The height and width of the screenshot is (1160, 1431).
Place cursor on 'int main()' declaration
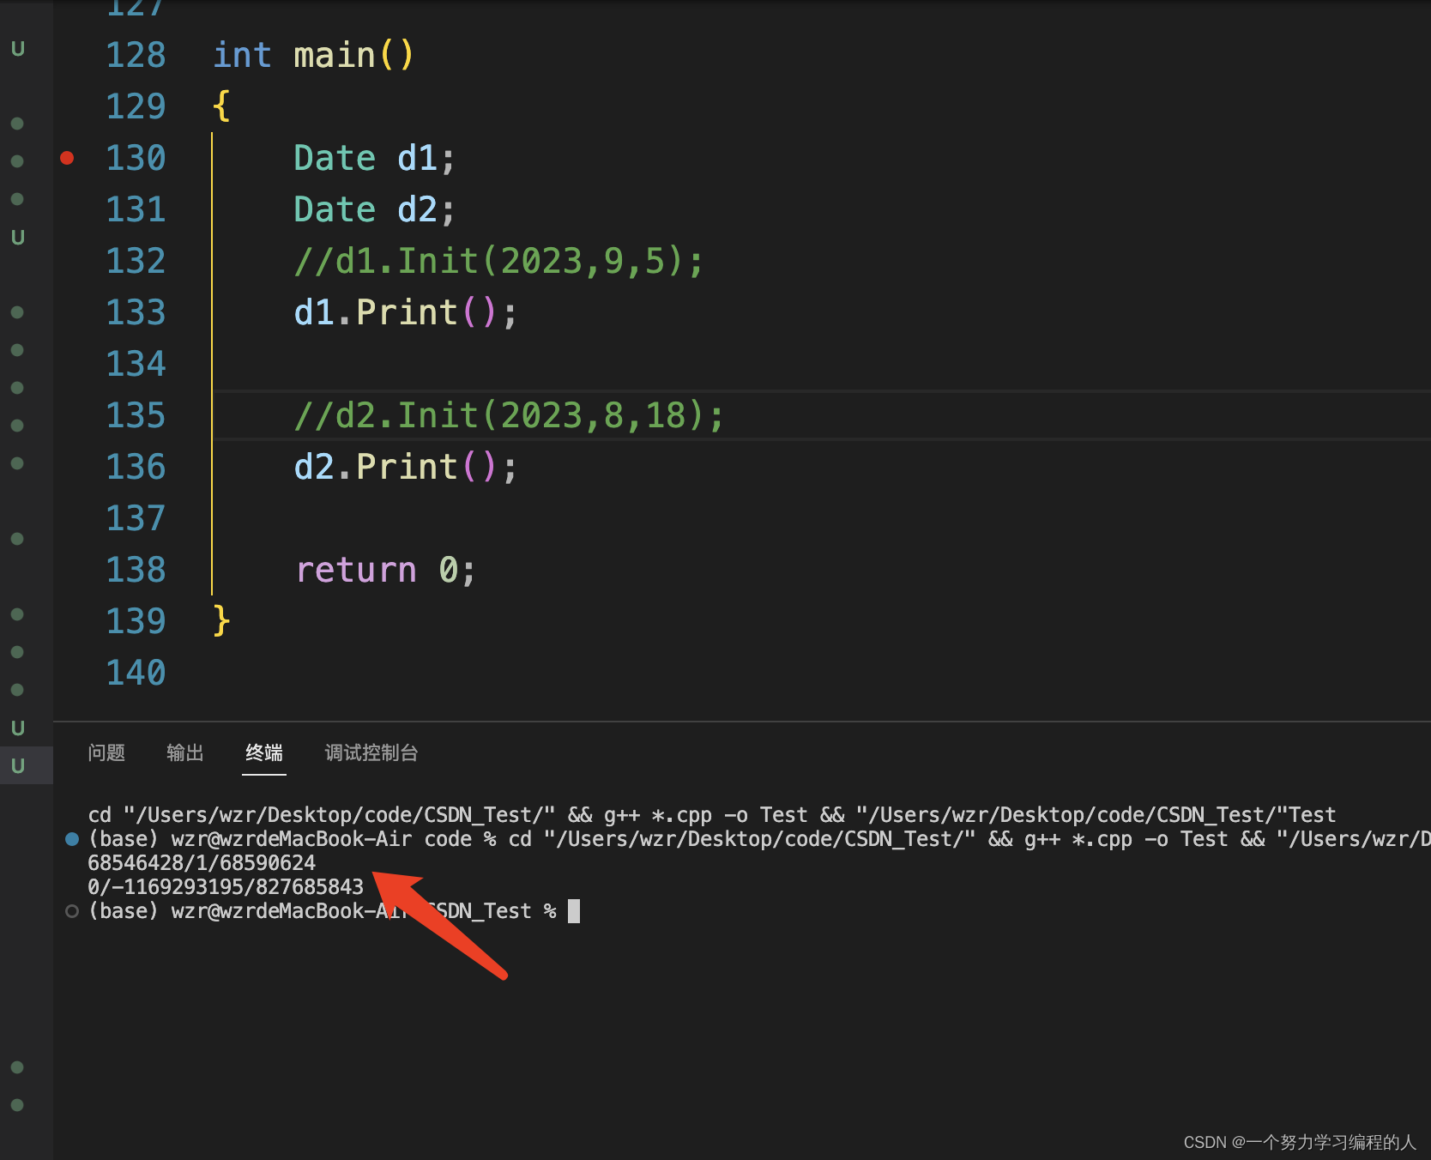(313, 55)
